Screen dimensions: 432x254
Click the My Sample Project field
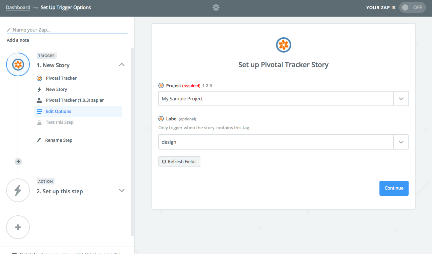pyautogui.click(x=276, y=99)
